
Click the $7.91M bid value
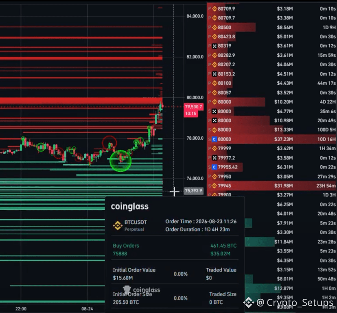[x=285, y=223]
